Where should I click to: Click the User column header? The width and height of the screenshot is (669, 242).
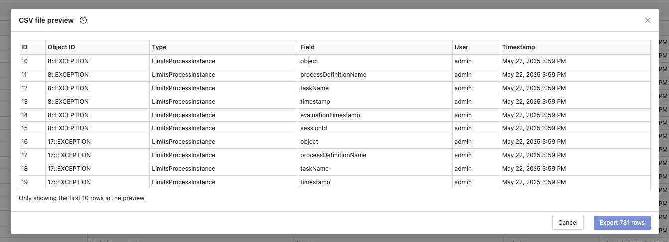[461, 47]
